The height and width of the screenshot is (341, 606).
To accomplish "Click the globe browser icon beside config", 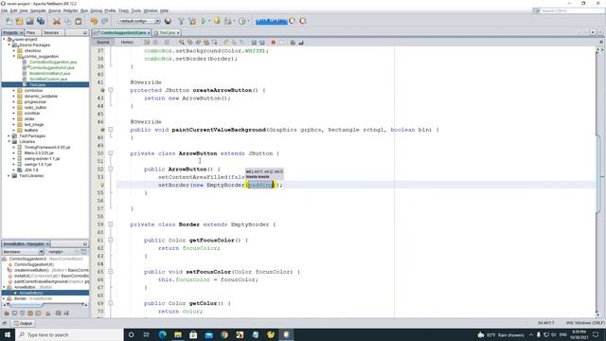I will [x=168, y=21].
